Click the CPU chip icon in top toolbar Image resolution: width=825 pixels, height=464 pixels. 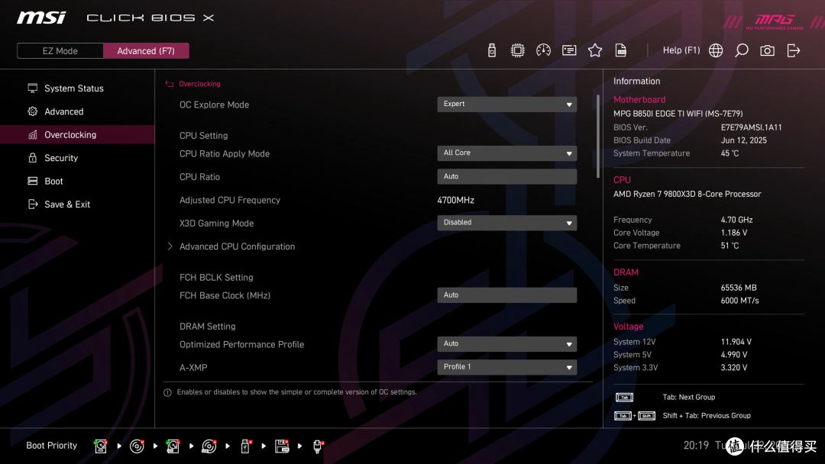[x=518, y=50]
